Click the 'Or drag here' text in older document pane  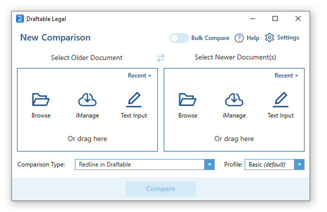pyautogui.click(x=87, y=138)
